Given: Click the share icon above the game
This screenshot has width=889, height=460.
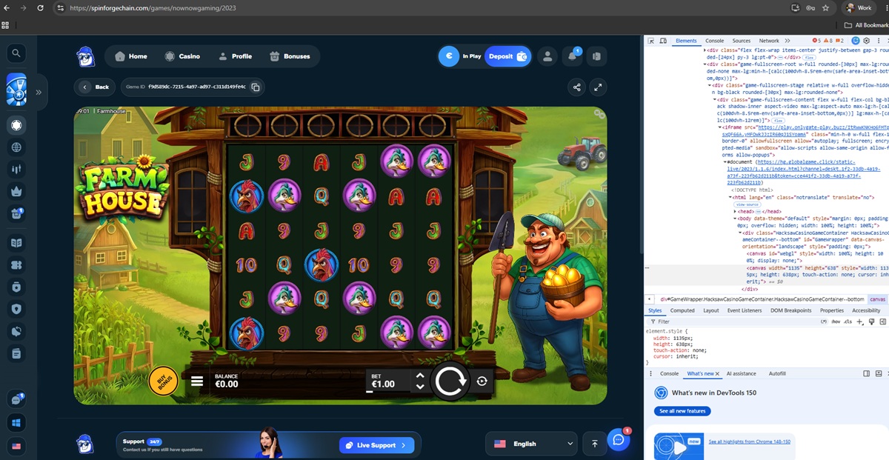Looking at the screenshot, I should pyautogui.click(x=576, y=87).
